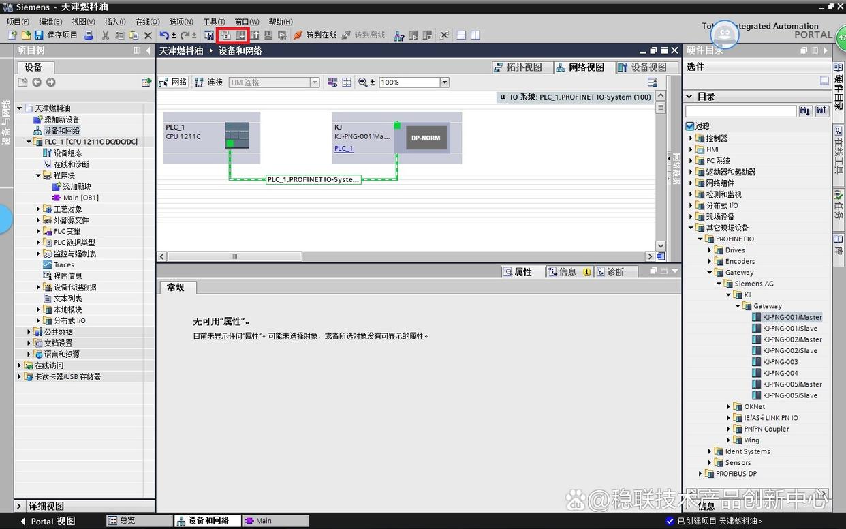Open the Main editor taskbar button
Screen dimensions: 846x529
coord(276,521)
